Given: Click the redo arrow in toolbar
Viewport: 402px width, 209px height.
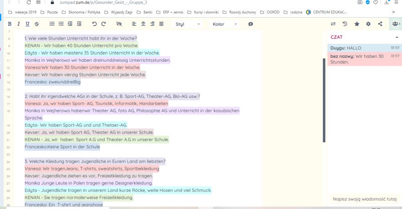Looking at the screenshot, I should click(x=104, y=24).
